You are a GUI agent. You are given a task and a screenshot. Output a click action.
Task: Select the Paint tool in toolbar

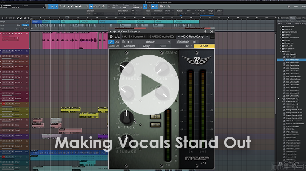click(x=68, y=7)
